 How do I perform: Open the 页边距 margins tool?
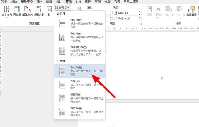point(17,12)
